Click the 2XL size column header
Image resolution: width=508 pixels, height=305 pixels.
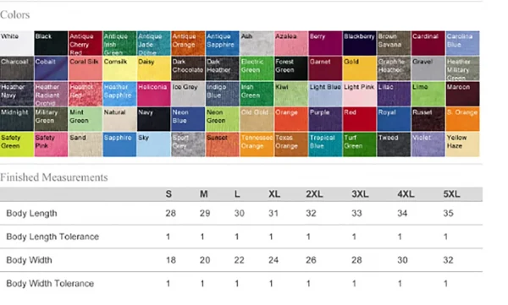pyautogui.click(x=314, y=194)
